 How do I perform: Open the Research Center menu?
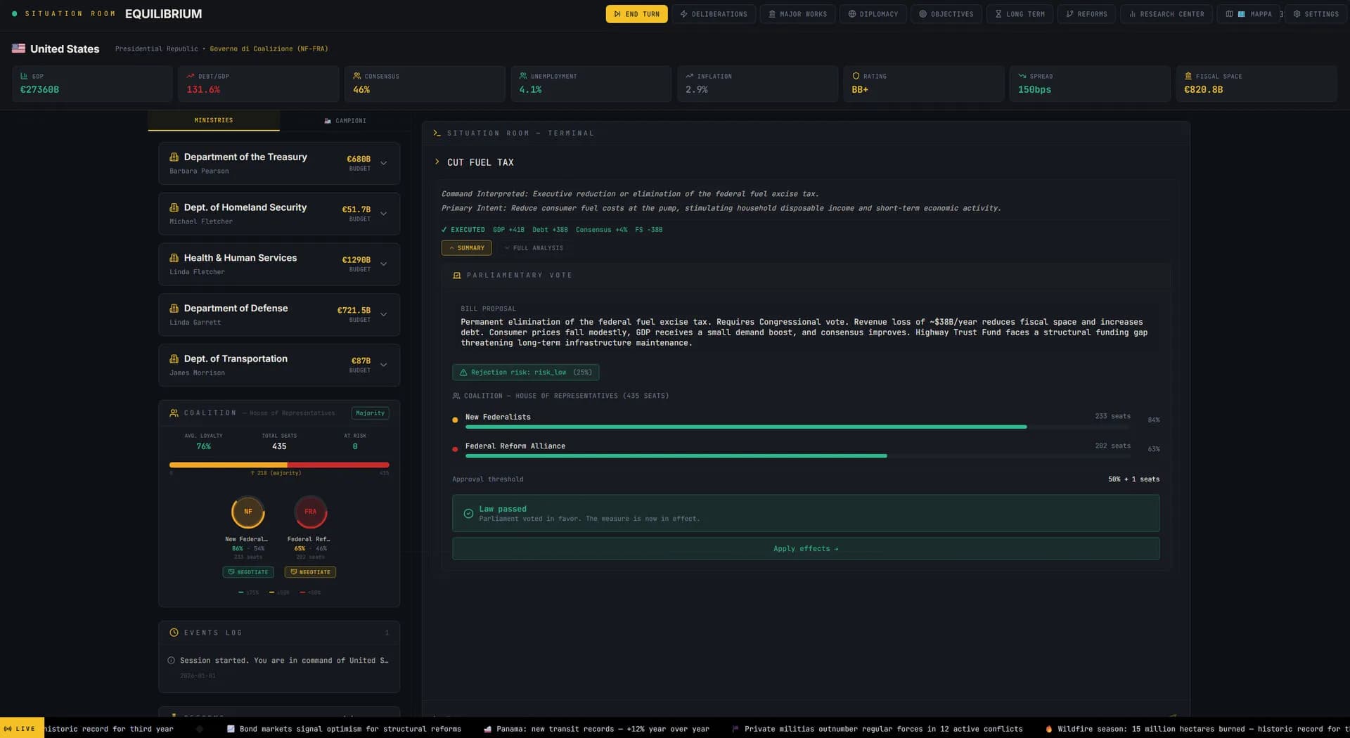[x=1166, y=14]
